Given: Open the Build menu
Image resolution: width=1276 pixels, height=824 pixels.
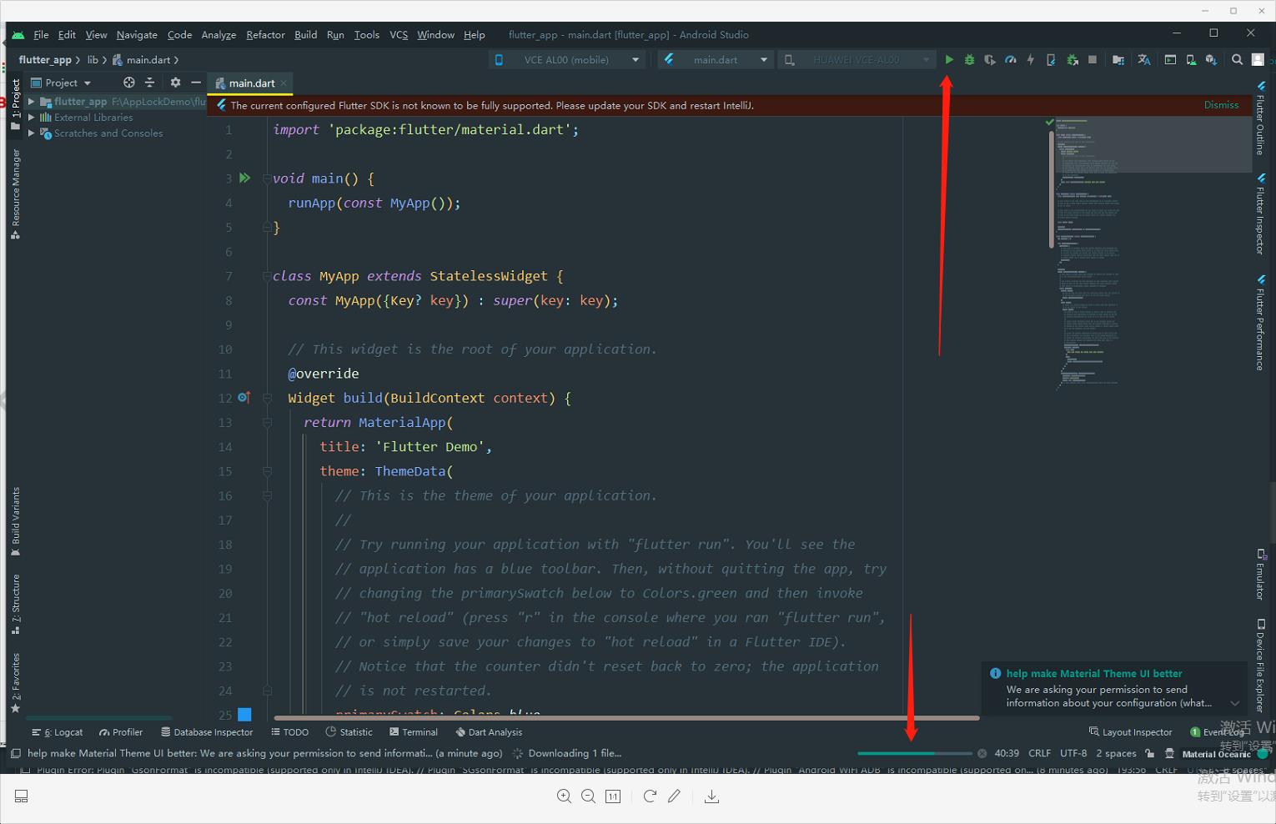Looking at the screenshot, I should pos(306,35).
